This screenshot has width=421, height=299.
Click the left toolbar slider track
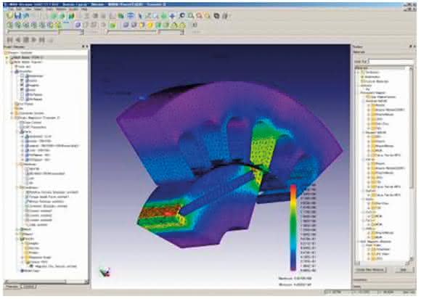pyautogui.click(x=45, y=32)
